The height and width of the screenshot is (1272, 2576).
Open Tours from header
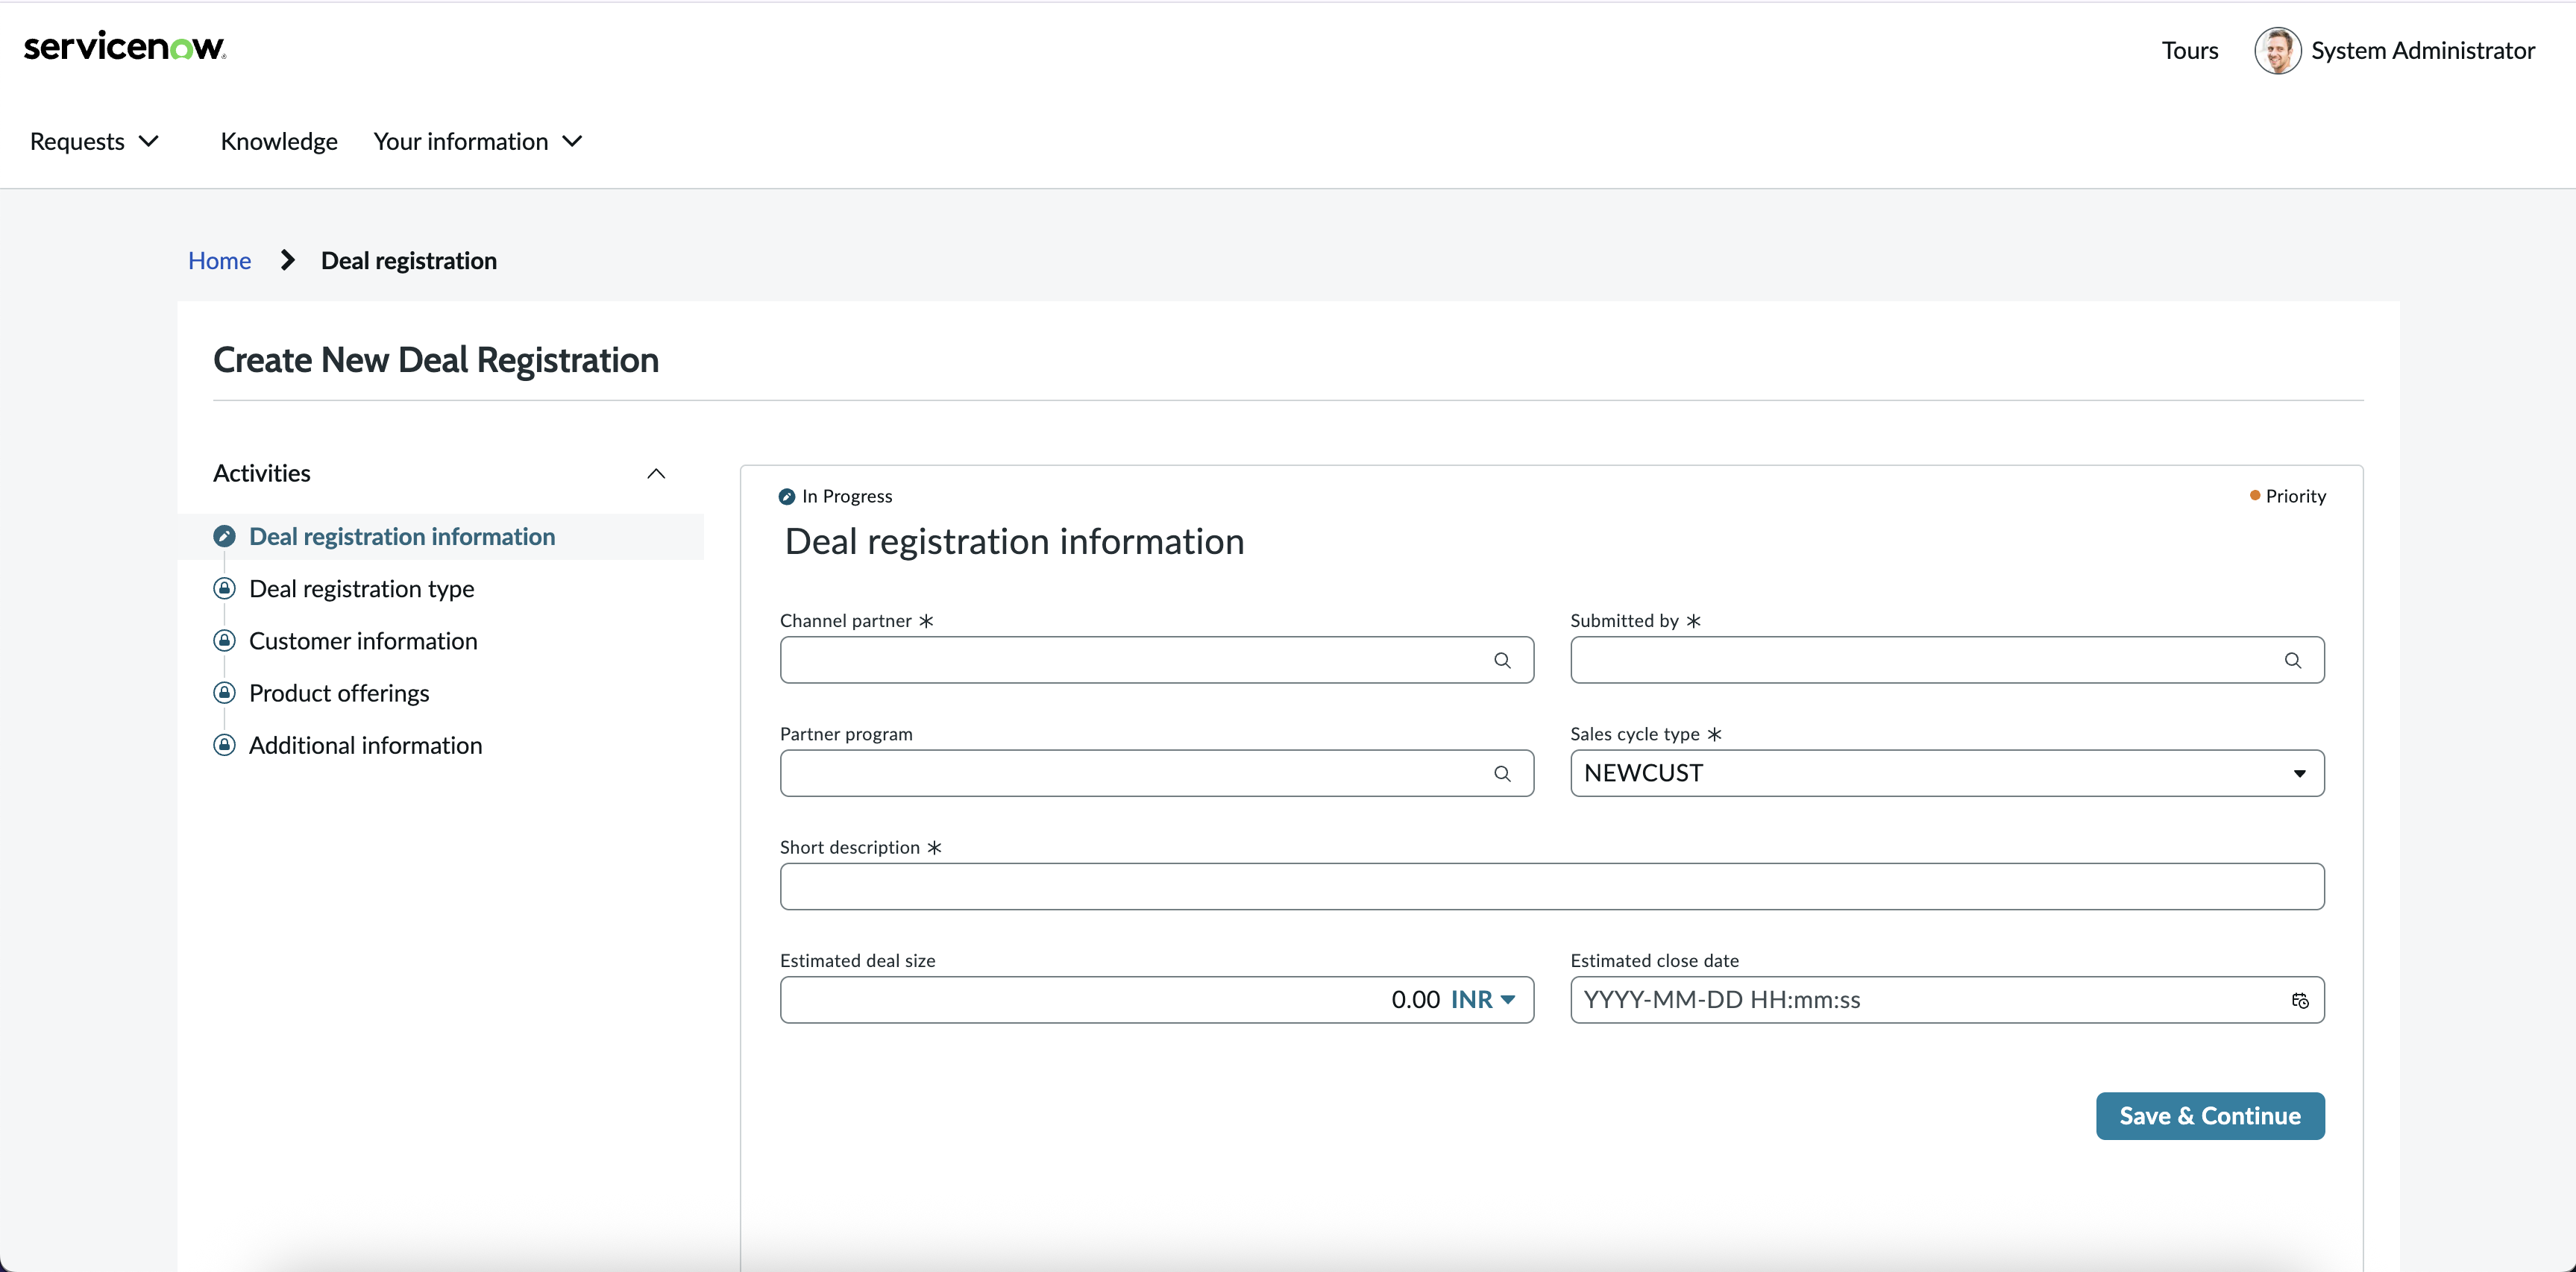click(x=2190, y=50)
